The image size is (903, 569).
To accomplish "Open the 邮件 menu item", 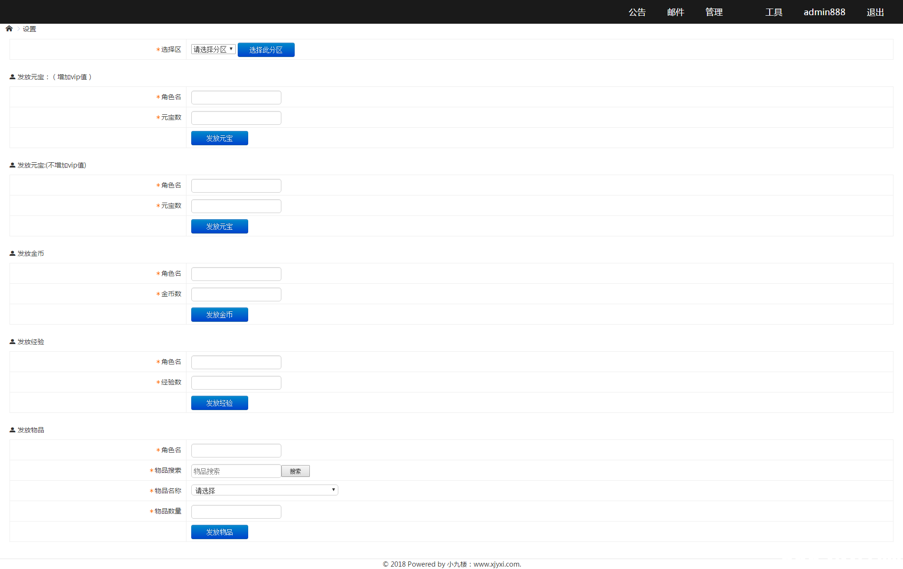I will [675, 12].
